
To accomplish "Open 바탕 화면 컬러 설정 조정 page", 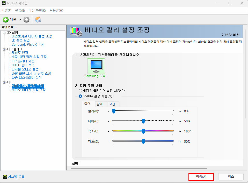I will tap(29, 57).
